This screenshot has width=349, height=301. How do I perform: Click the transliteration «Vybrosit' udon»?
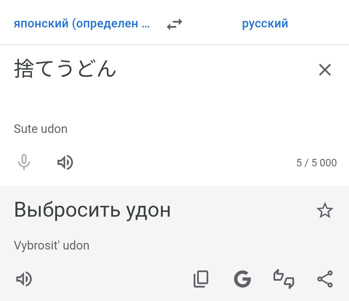point(51,246)
